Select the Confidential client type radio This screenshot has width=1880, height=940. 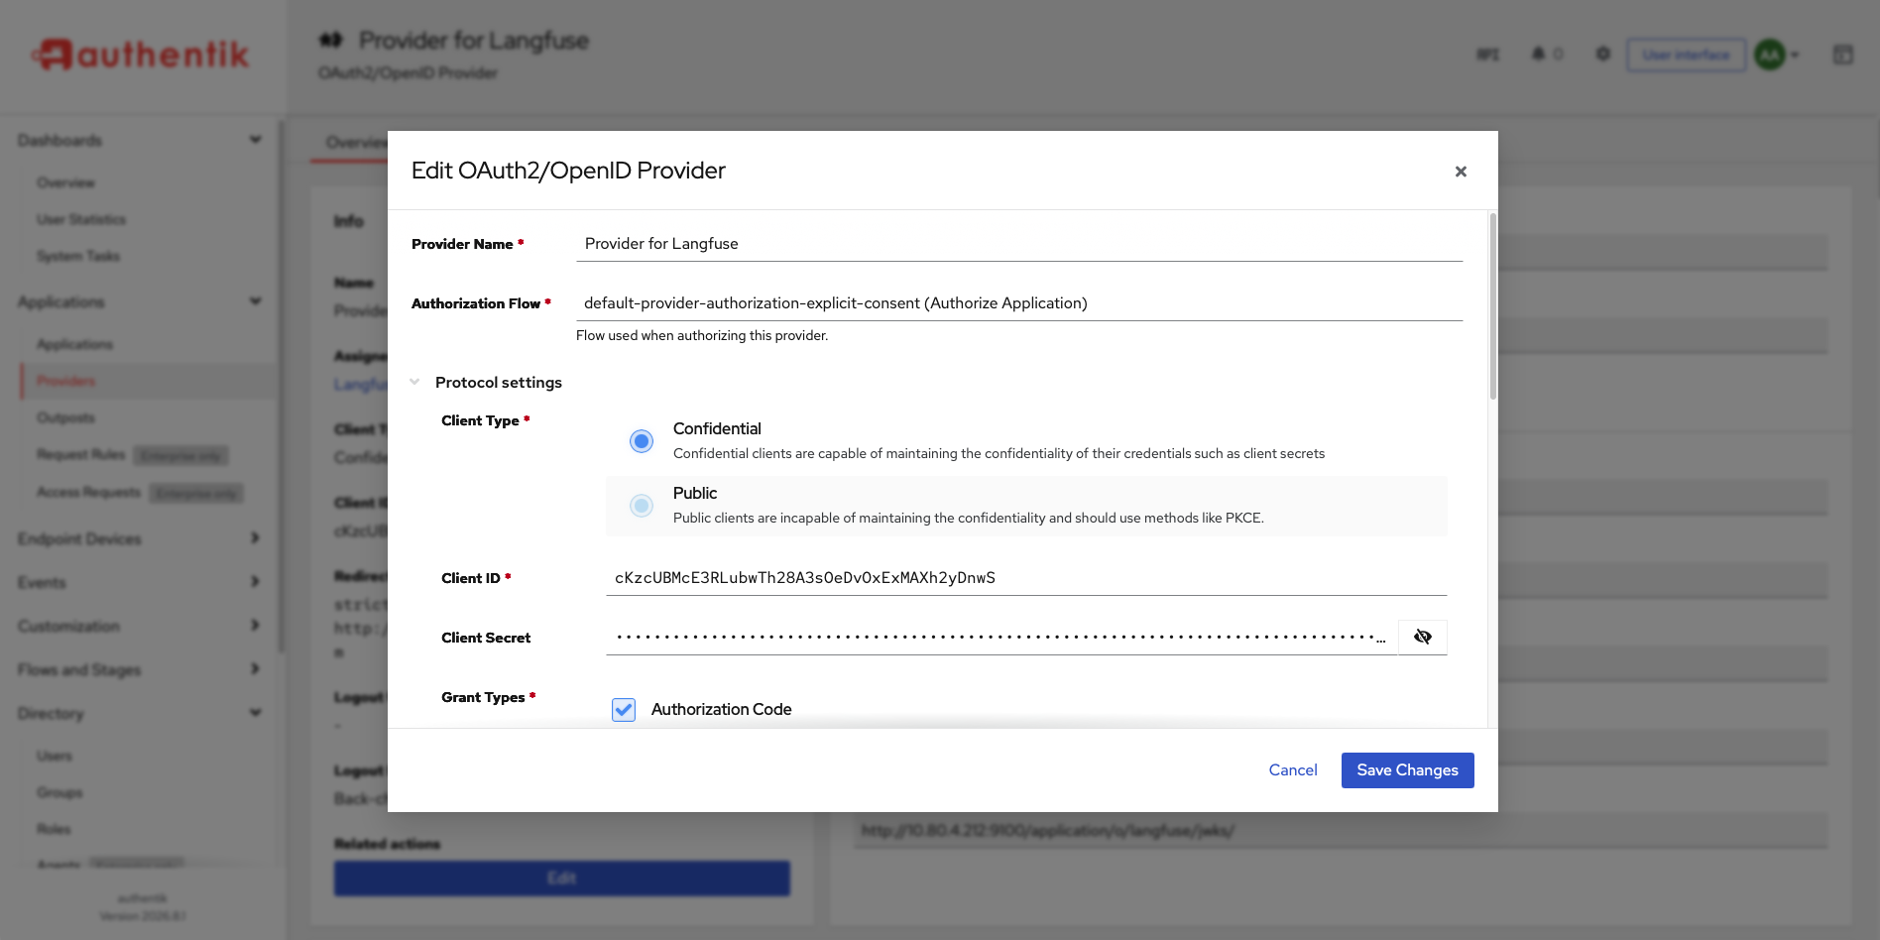(x=642, y=441)
